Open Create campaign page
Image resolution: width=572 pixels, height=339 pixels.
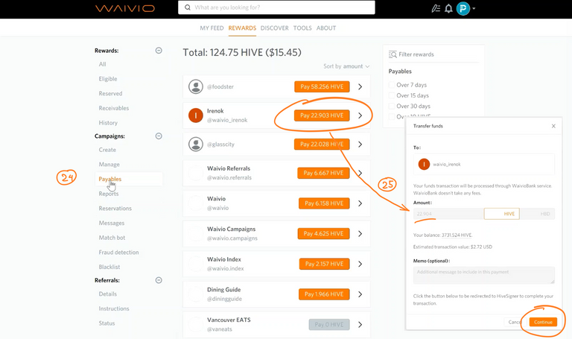(x=107, y=150)
